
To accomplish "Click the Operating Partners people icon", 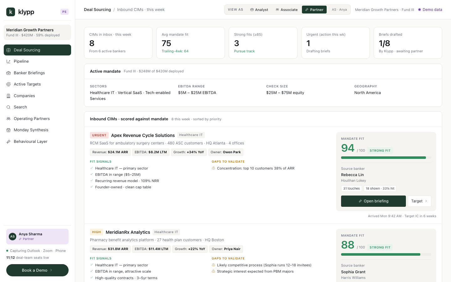I will coord(8,119).
